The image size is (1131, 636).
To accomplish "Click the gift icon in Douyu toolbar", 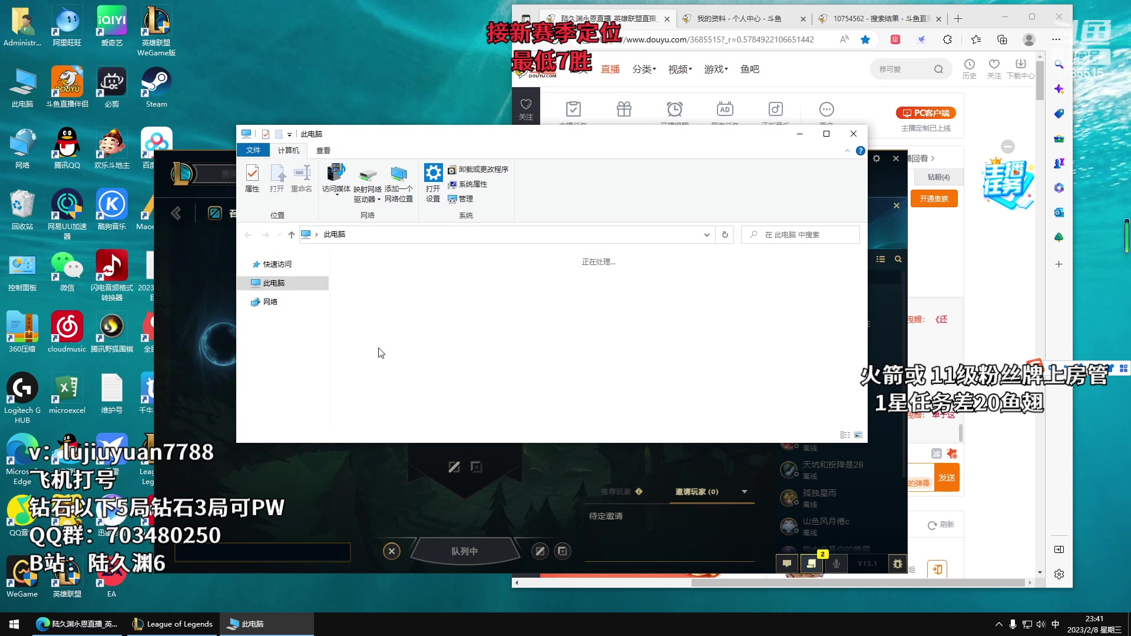I will pos(624,110).
